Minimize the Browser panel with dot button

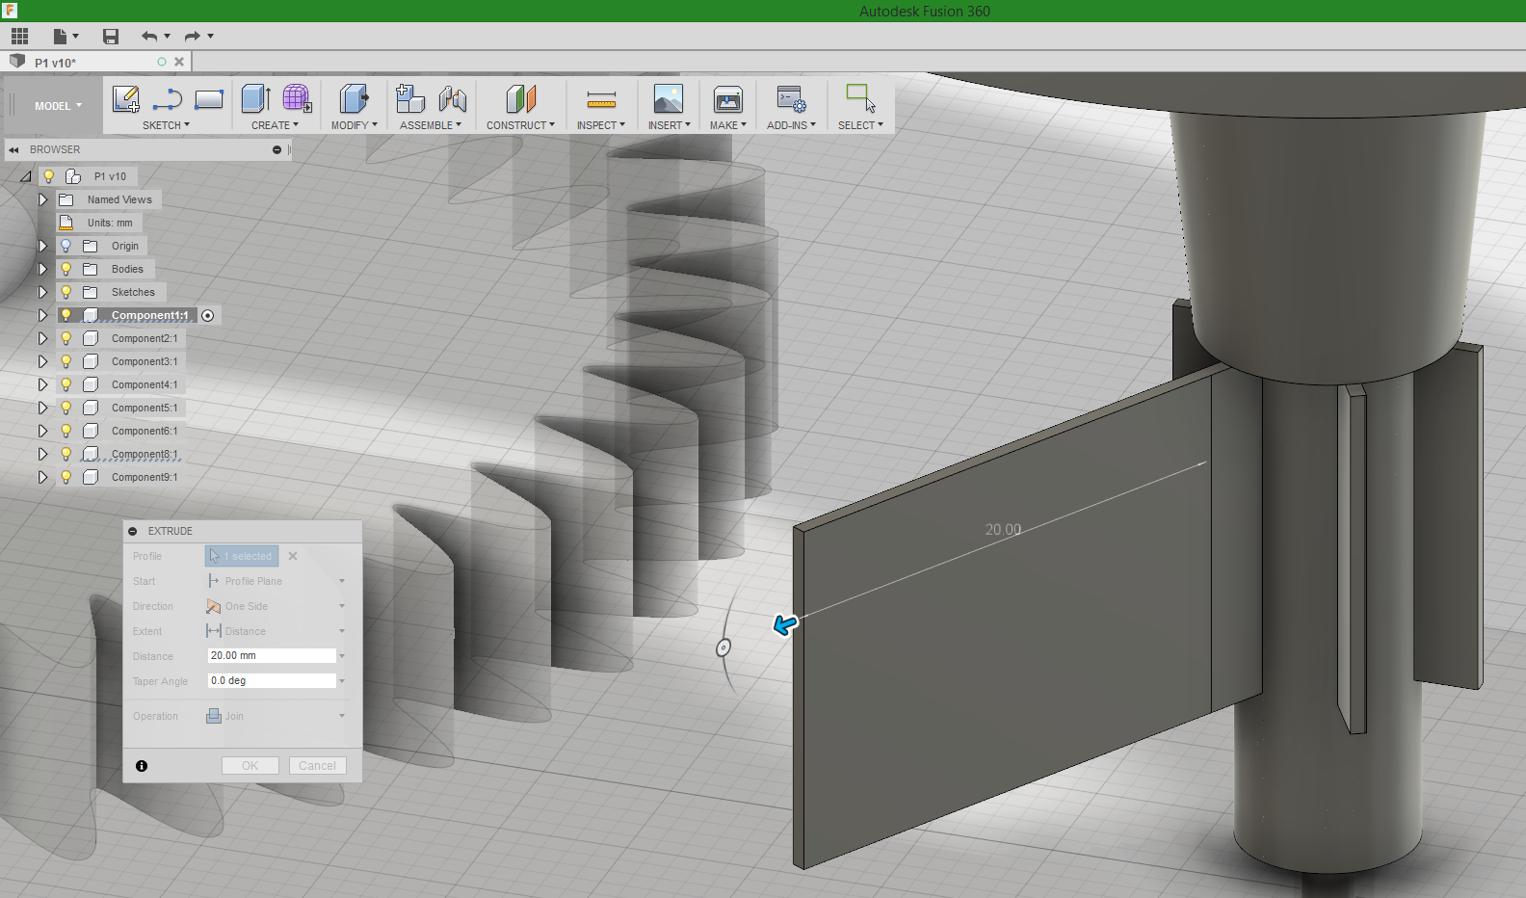click(276, 150)
